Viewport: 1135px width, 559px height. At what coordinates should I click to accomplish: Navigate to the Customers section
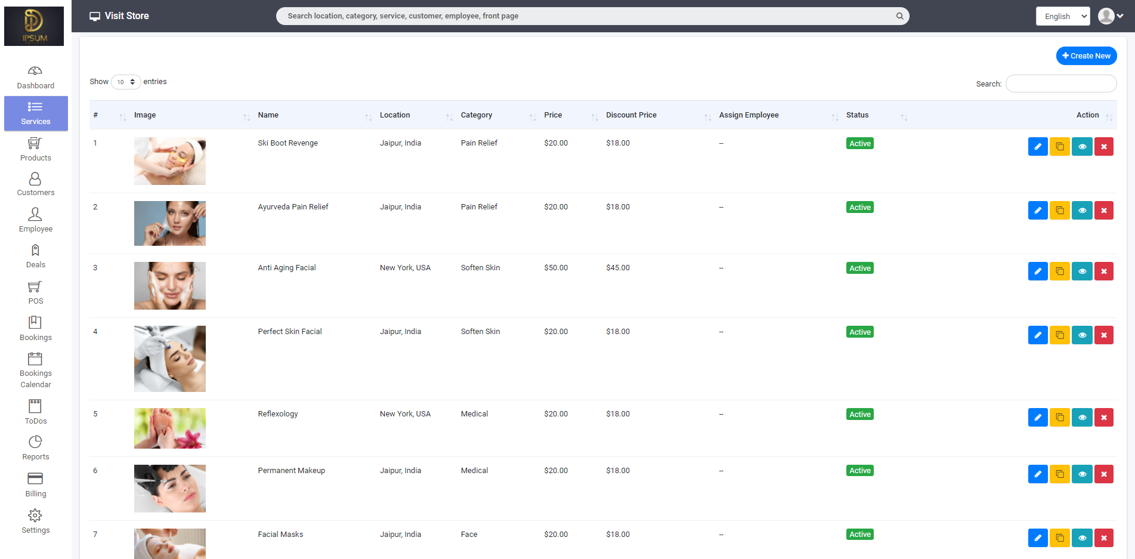pos(35,183)
